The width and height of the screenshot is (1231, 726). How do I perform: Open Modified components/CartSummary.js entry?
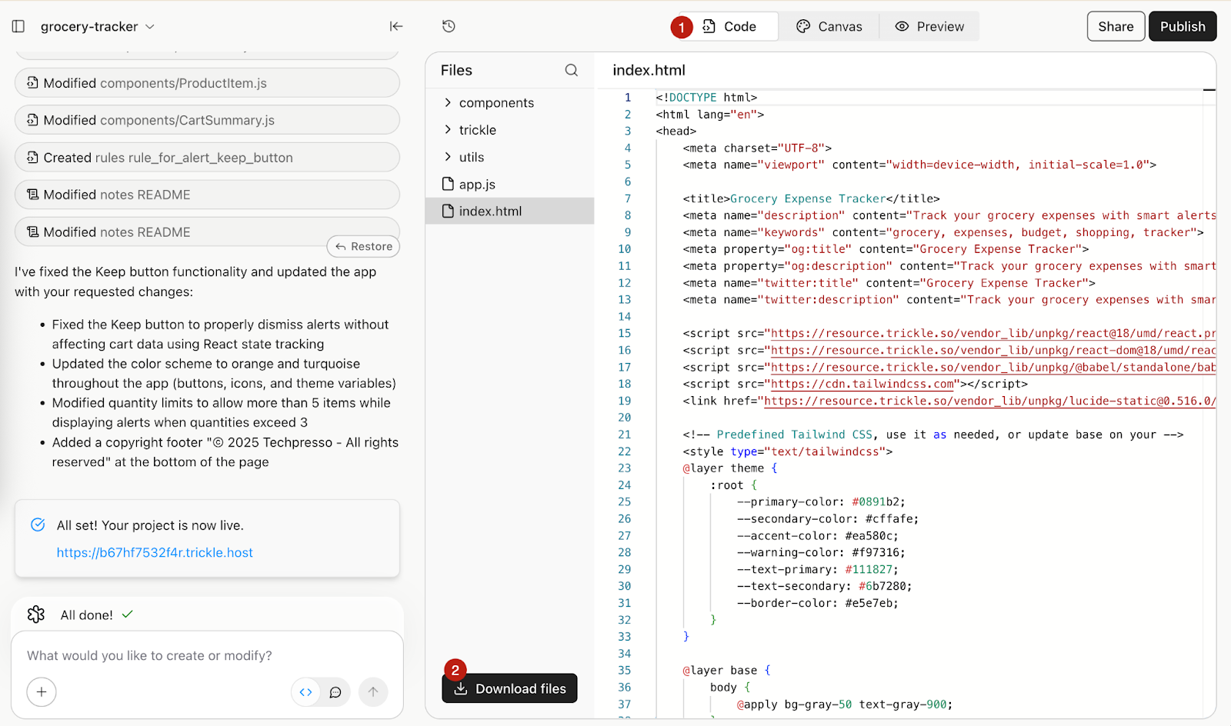[207, 120]
